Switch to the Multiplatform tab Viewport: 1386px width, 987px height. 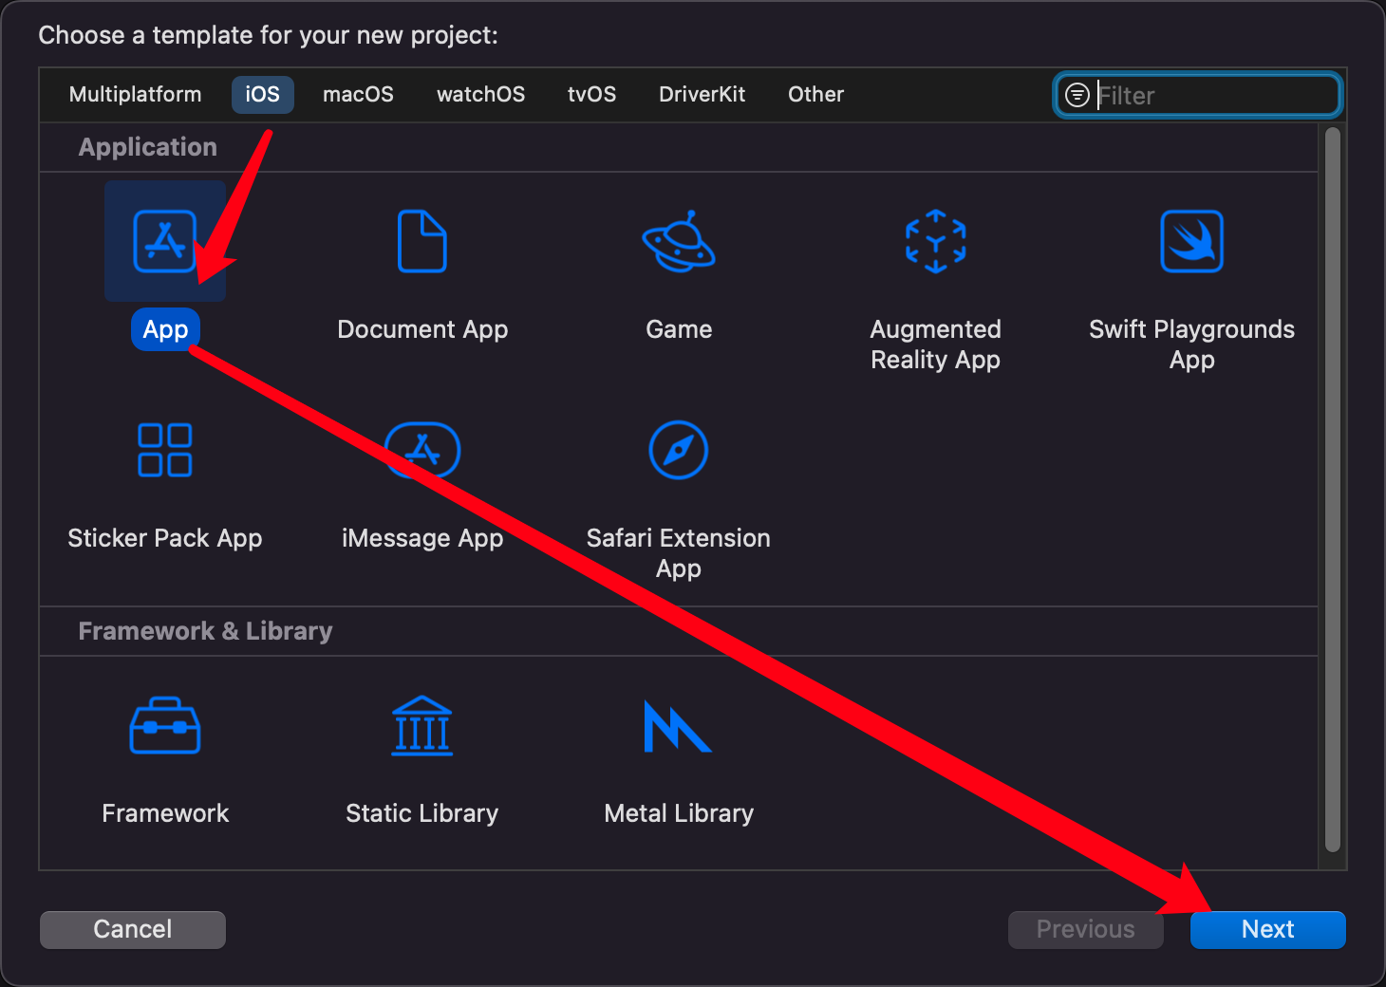(136, 95)
